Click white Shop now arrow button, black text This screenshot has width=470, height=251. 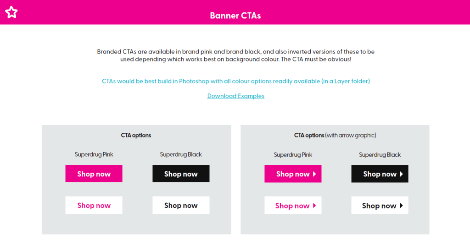380,205
